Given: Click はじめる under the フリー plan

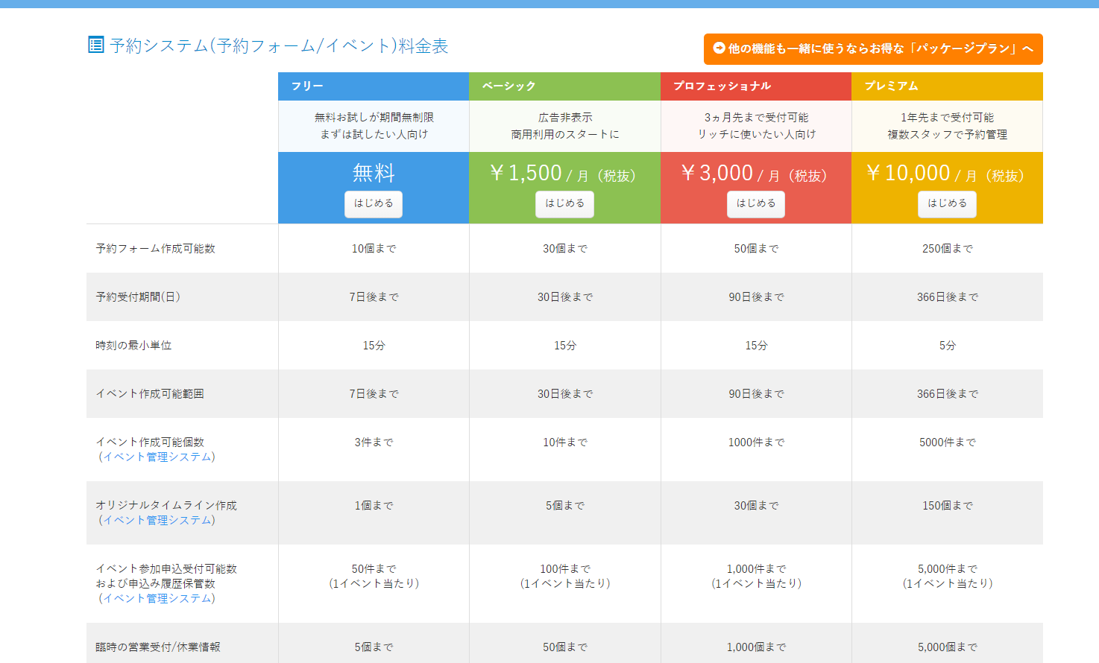Looking at the screenshot, I should [373, 203].
